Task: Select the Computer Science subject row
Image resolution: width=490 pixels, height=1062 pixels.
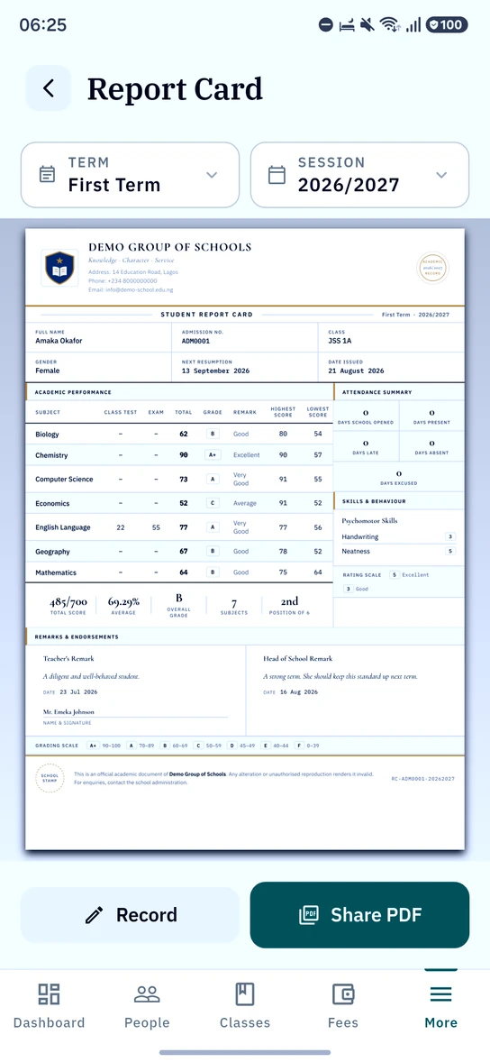Action: coord(179,479)
